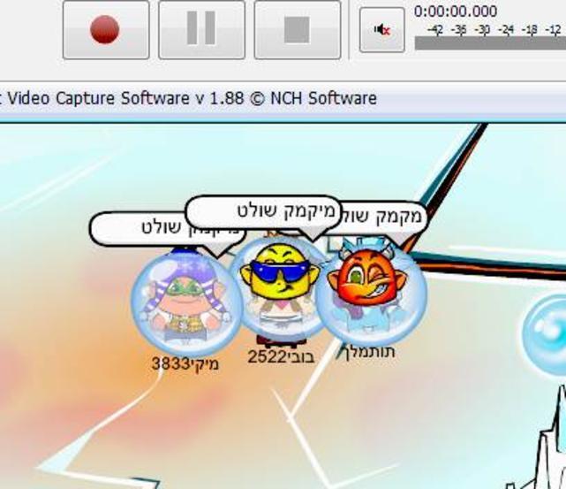Select the pink striped-hat character מיקי3833
Screen dimensions: 566x489
pos(186,302)
